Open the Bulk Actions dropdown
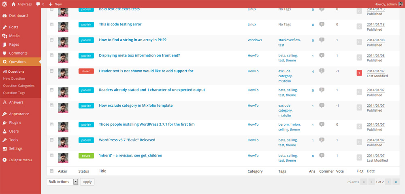This screenshot has width=405, height=194. coord(62,182)
